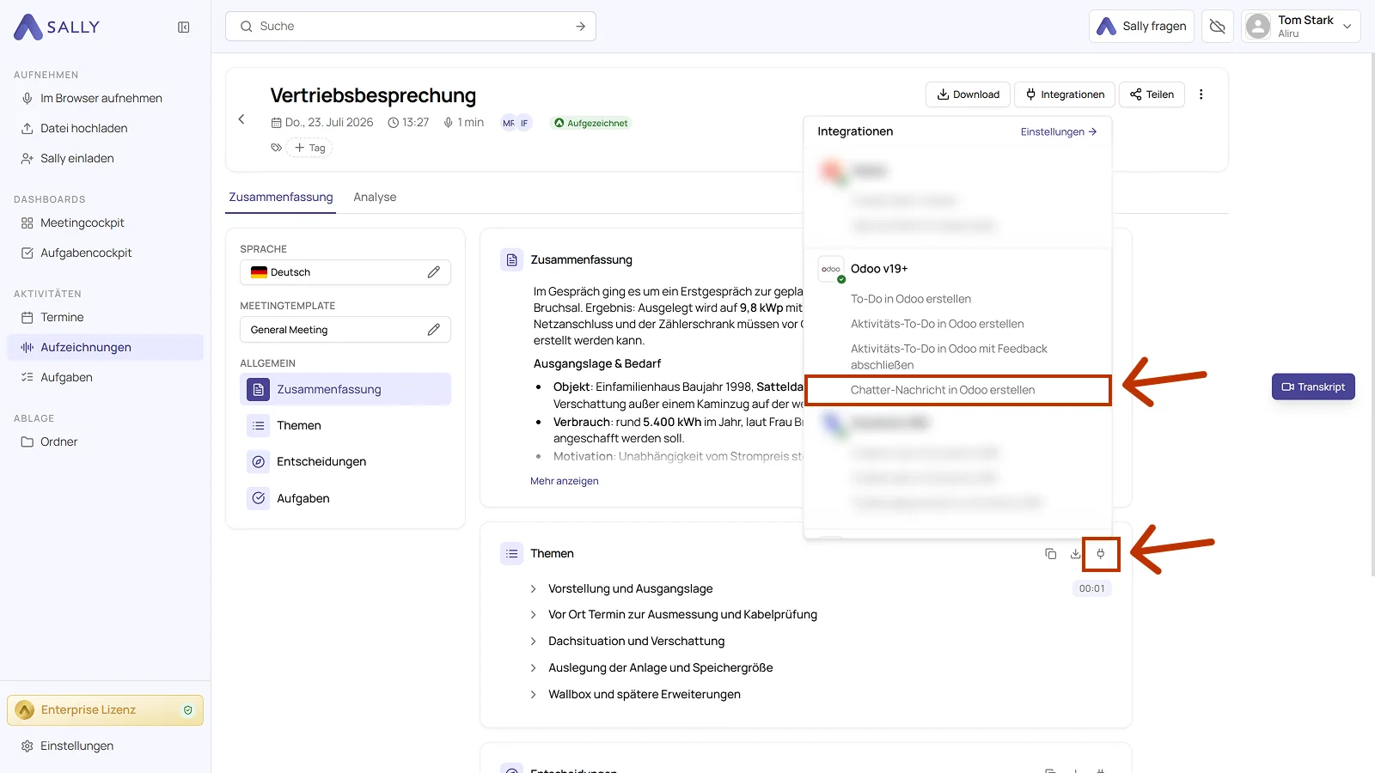Select Aktivitäts-To-Do in Odoo mit Feedback abschließen
The height and width of the screenshot is (773, 1375).
pos(949,356)
